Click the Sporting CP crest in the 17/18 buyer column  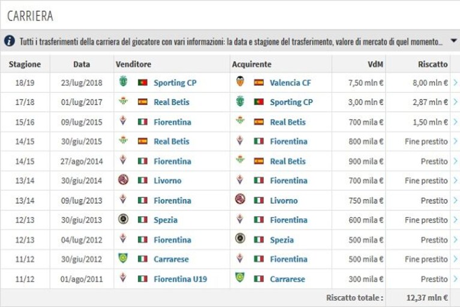coord(240,101)
